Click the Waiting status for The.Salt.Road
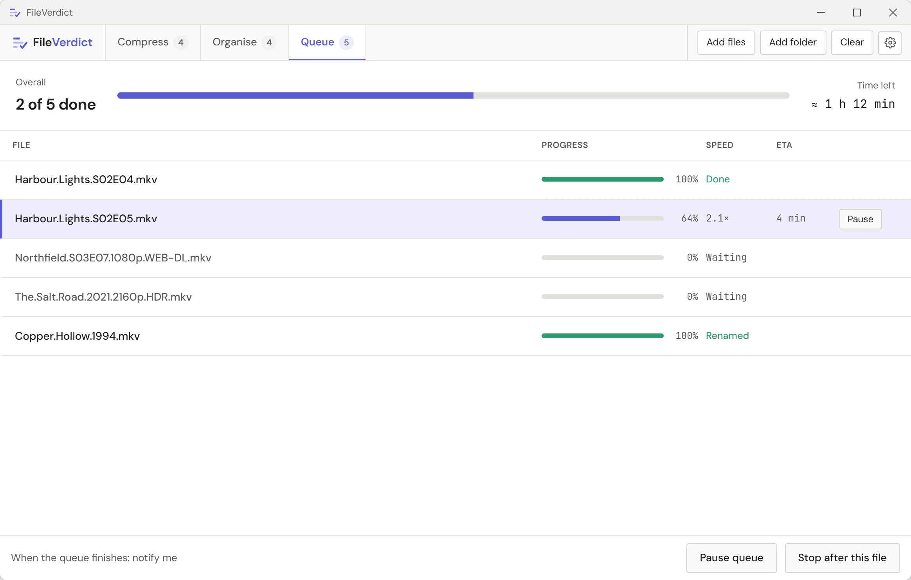 pyautogui.click(x=726, y=297)
